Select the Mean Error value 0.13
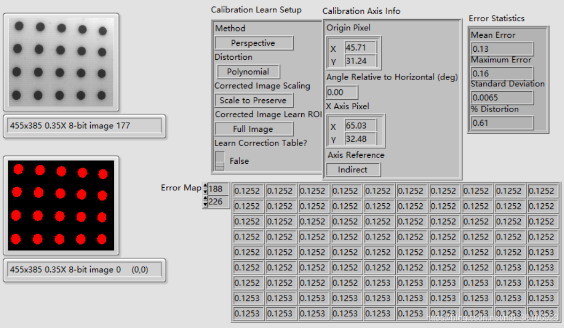Screen dimensions: 564x328 [502, 49]
